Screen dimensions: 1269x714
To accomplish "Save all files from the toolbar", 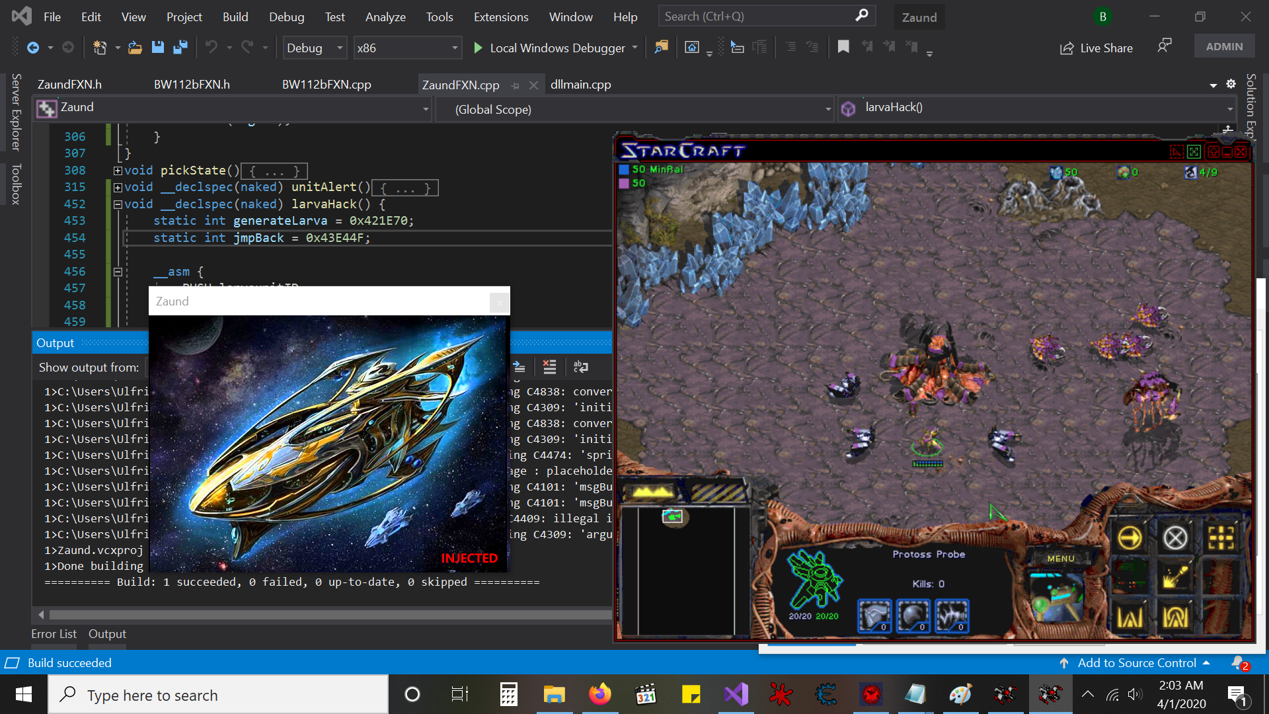I will click(180, 48).
